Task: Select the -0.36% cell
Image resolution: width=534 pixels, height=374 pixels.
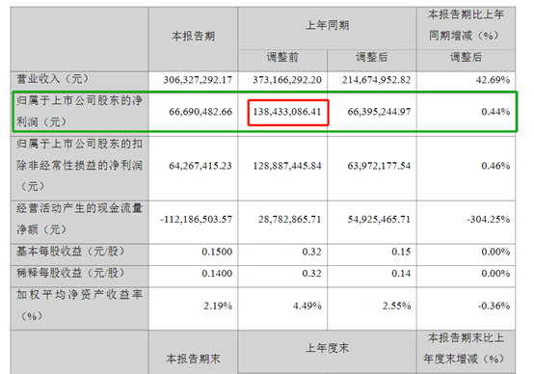Action: coord(494,306)
